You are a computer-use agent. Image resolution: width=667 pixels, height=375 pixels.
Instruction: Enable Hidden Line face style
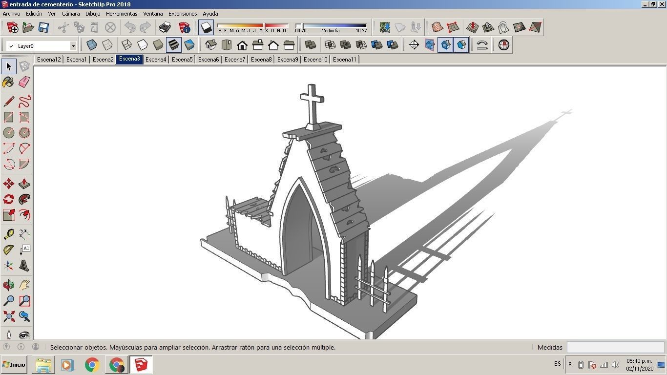(x=142, y=45)
